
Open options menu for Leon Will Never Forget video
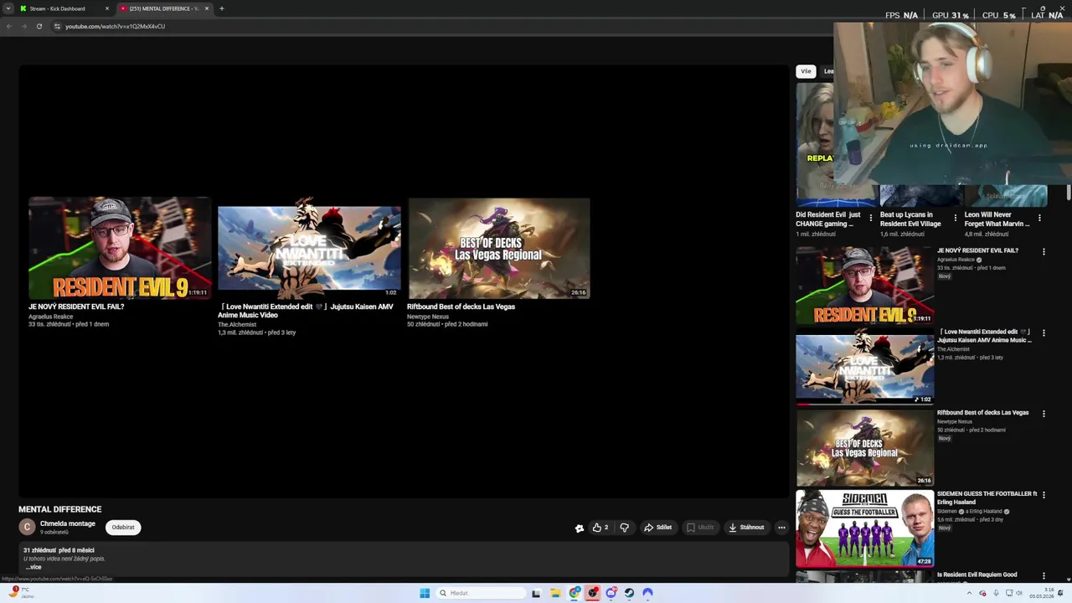coord(1039,218)
